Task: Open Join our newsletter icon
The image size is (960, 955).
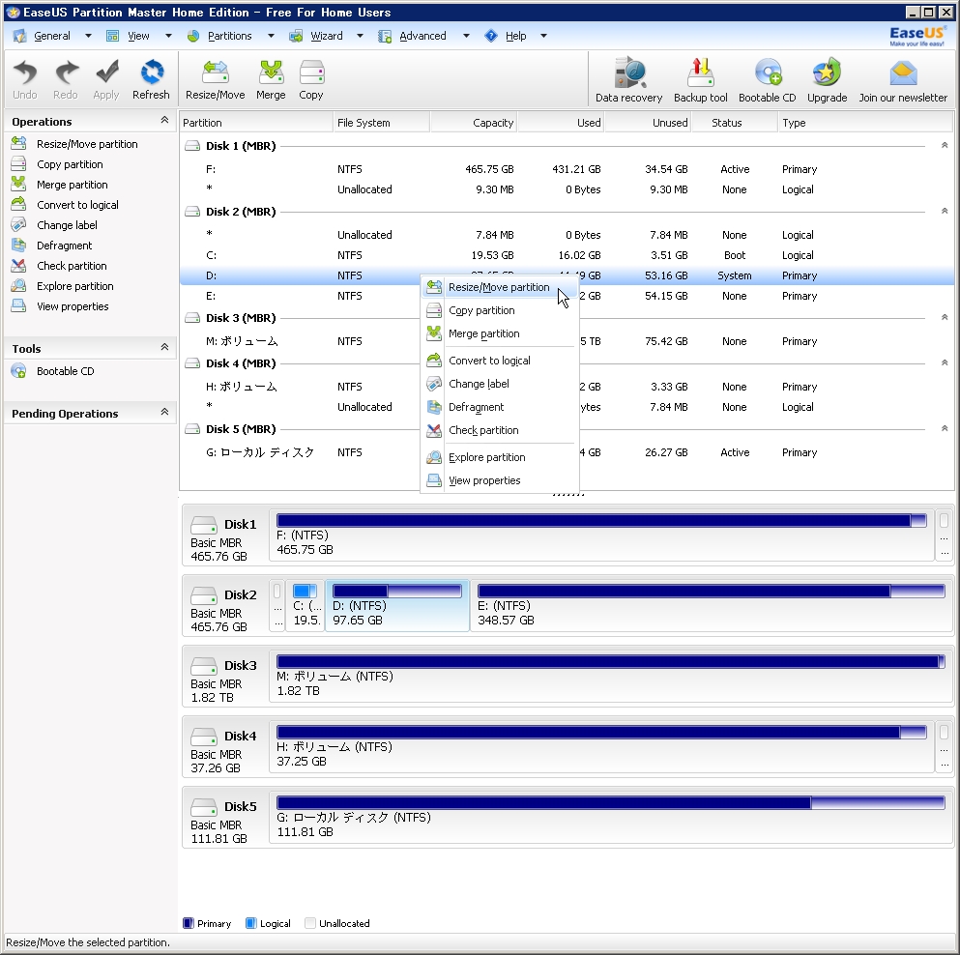Action: [x=903, y=79]
